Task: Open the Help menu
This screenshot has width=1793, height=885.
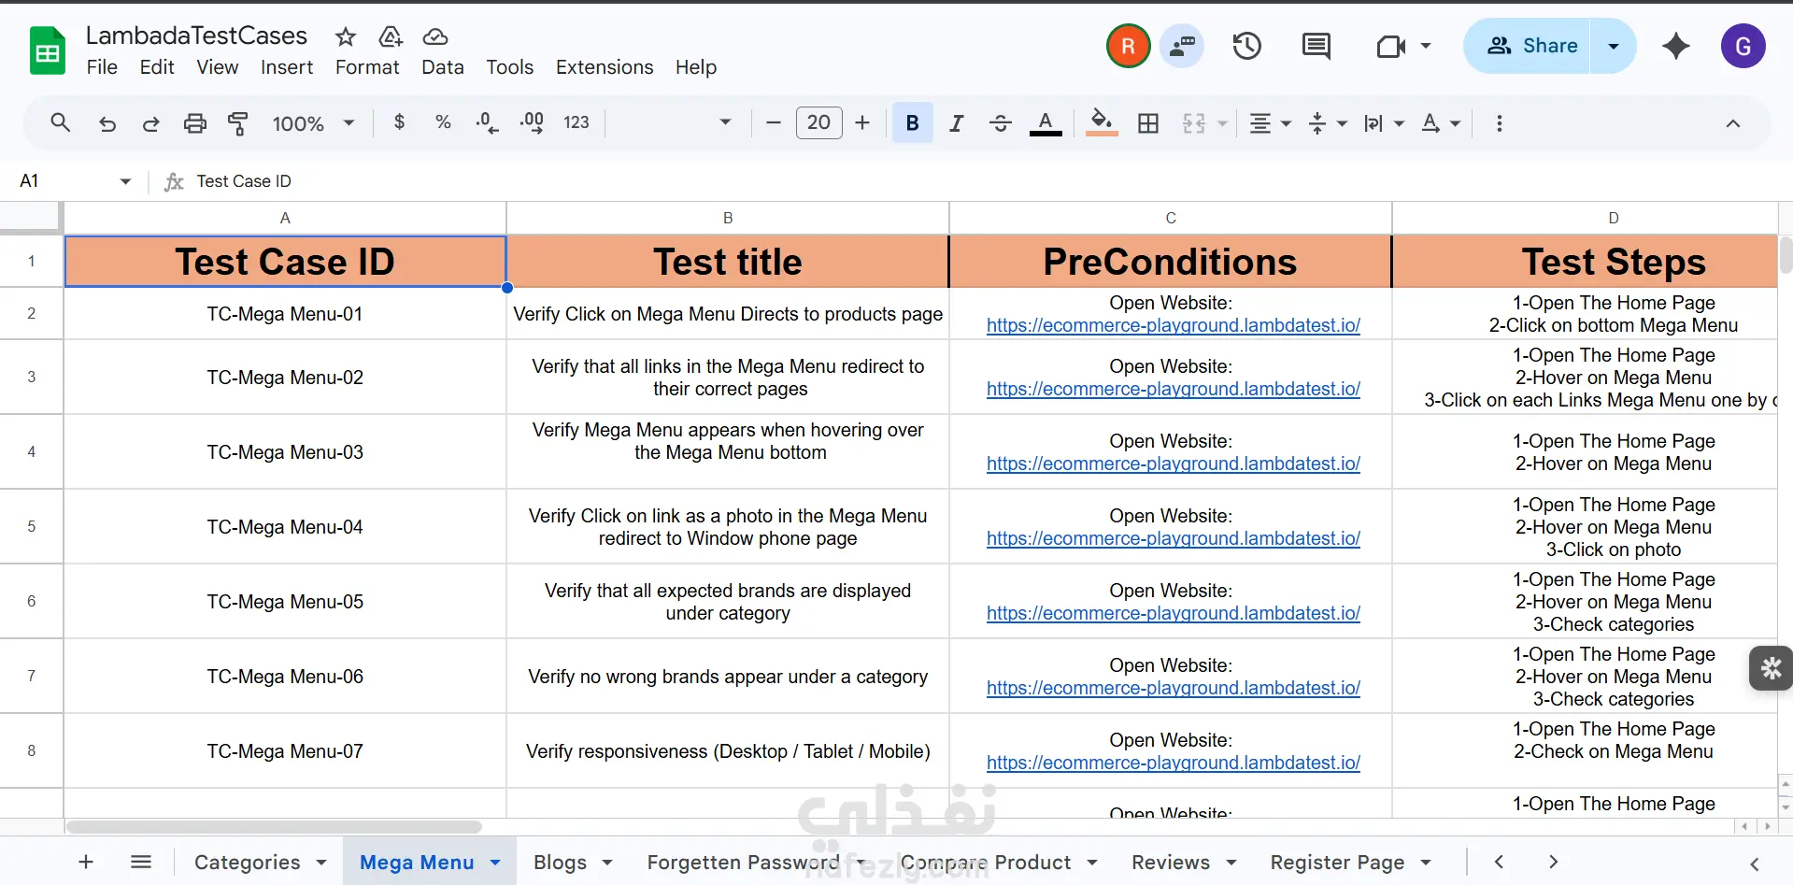Action: click(x=696, y=67)
